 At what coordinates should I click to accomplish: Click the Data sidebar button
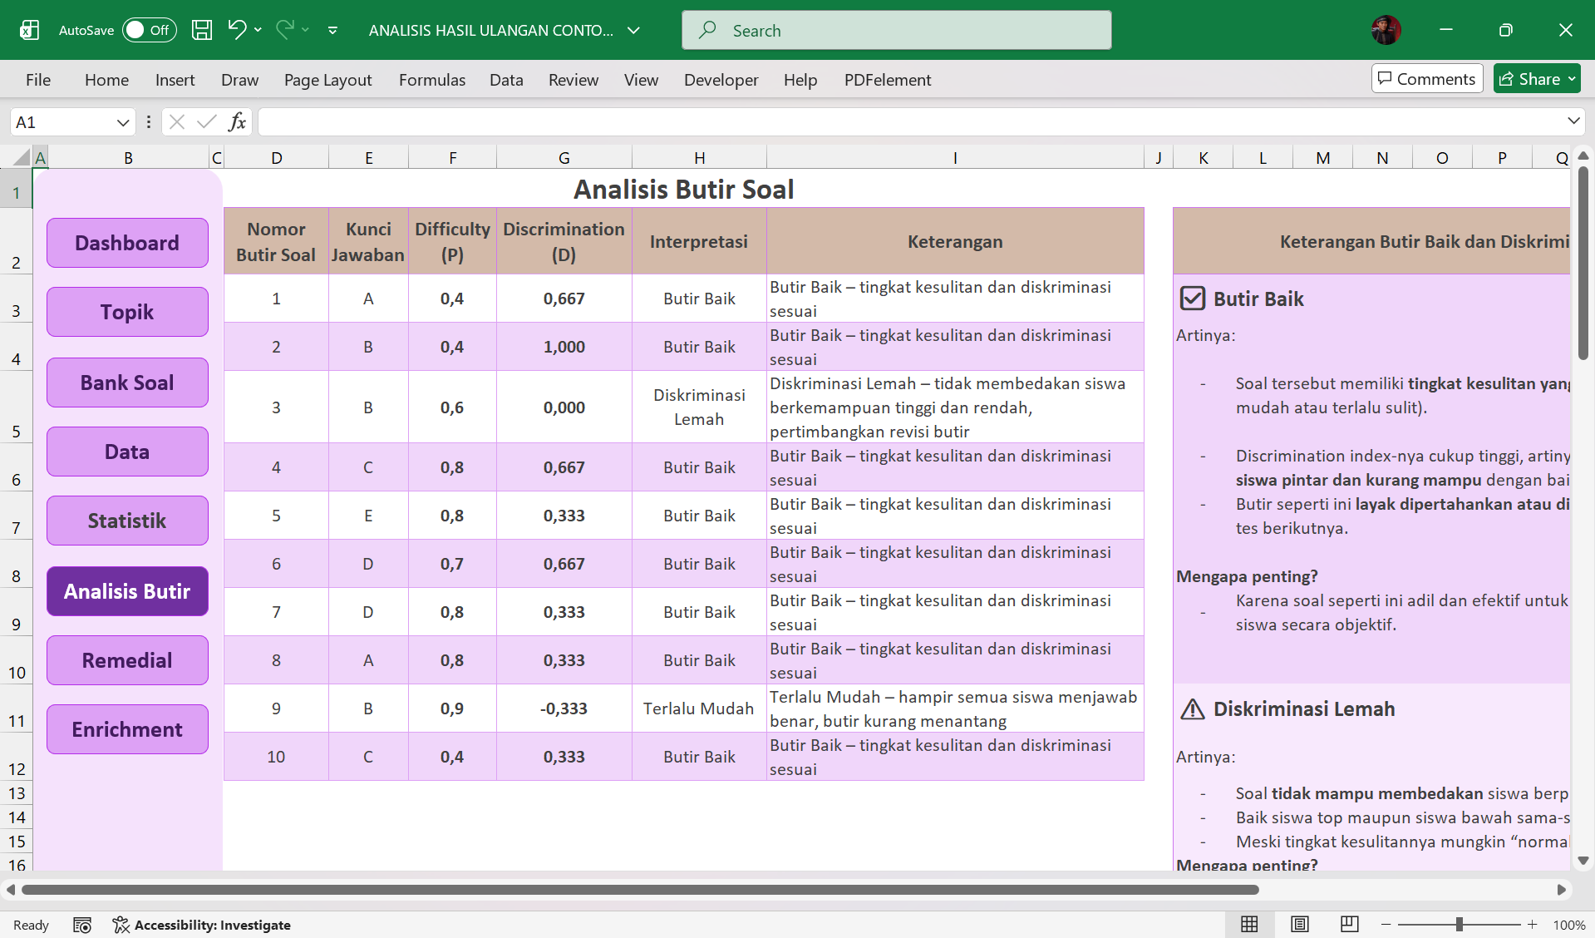pos(127,452)
